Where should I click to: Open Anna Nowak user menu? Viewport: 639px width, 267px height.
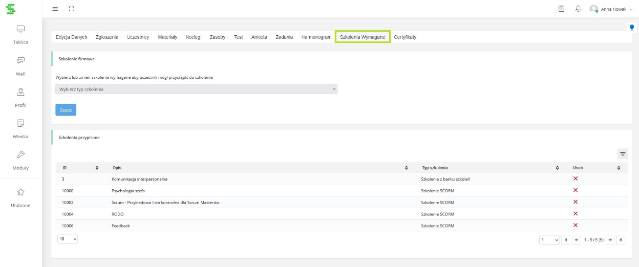pyautogui.click(x=611, y=9)
